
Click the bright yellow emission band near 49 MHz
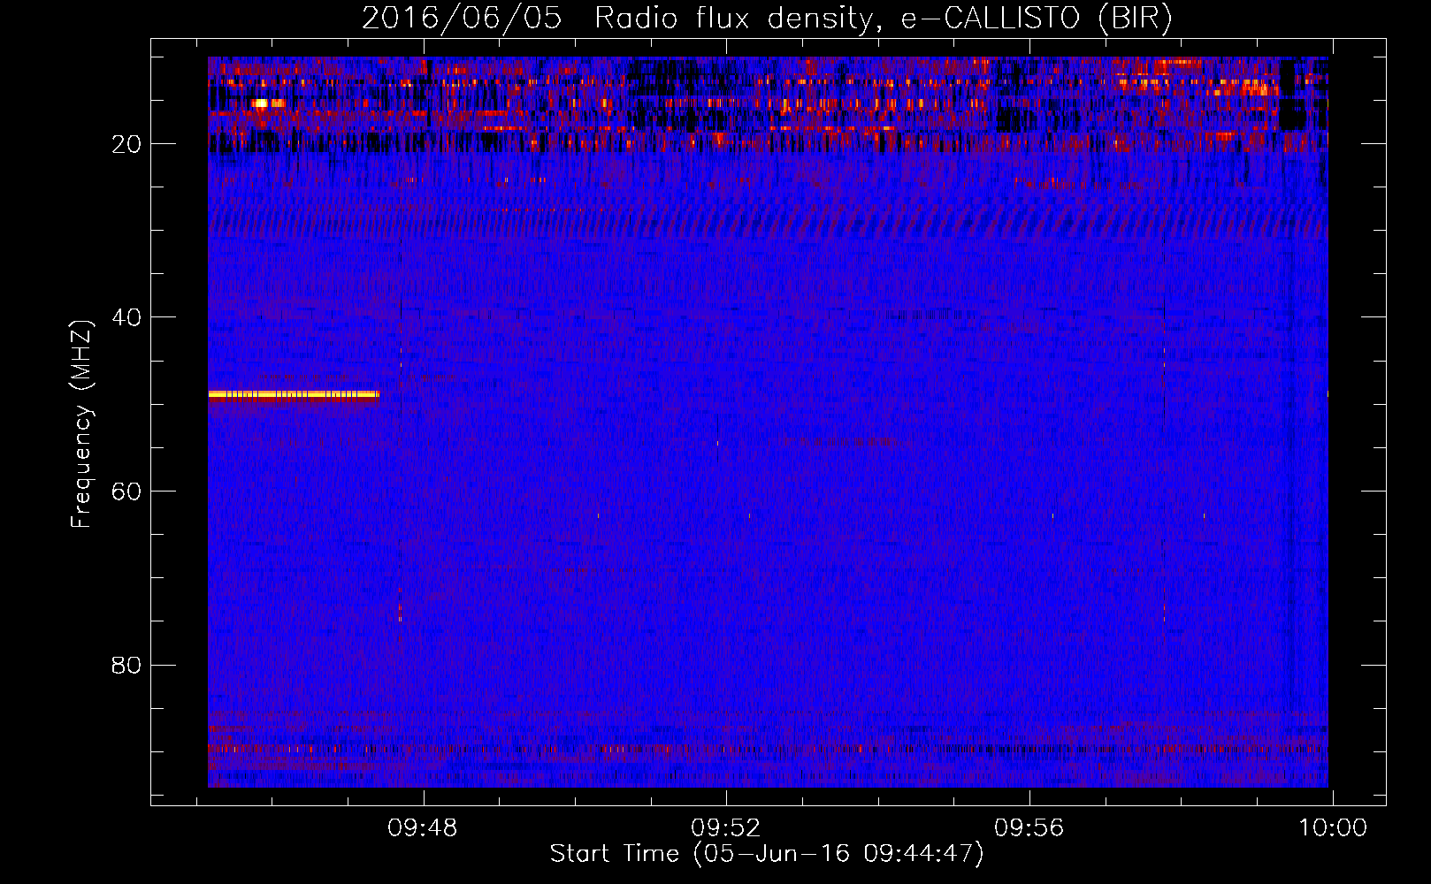pos(294,395)
